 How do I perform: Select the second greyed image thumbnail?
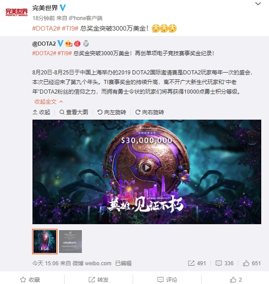(70, 242)
